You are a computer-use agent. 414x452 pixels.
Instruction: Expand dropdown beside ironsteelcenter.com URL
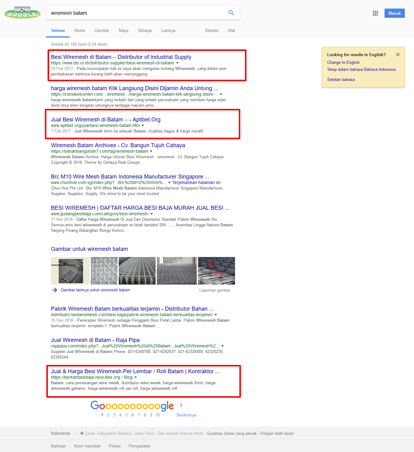pos(221,94)
